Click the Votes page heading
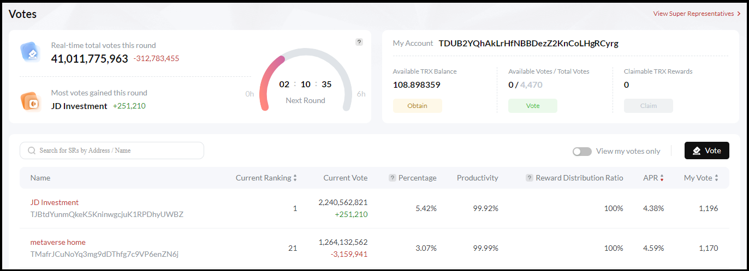Screen dimensions: 749x271 [x=23, y=14]
